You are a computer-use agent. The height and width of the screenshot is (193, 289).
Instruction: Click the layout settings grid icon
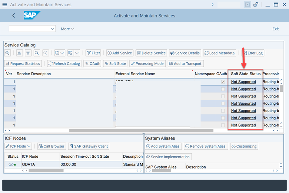(x=70, y=53)
